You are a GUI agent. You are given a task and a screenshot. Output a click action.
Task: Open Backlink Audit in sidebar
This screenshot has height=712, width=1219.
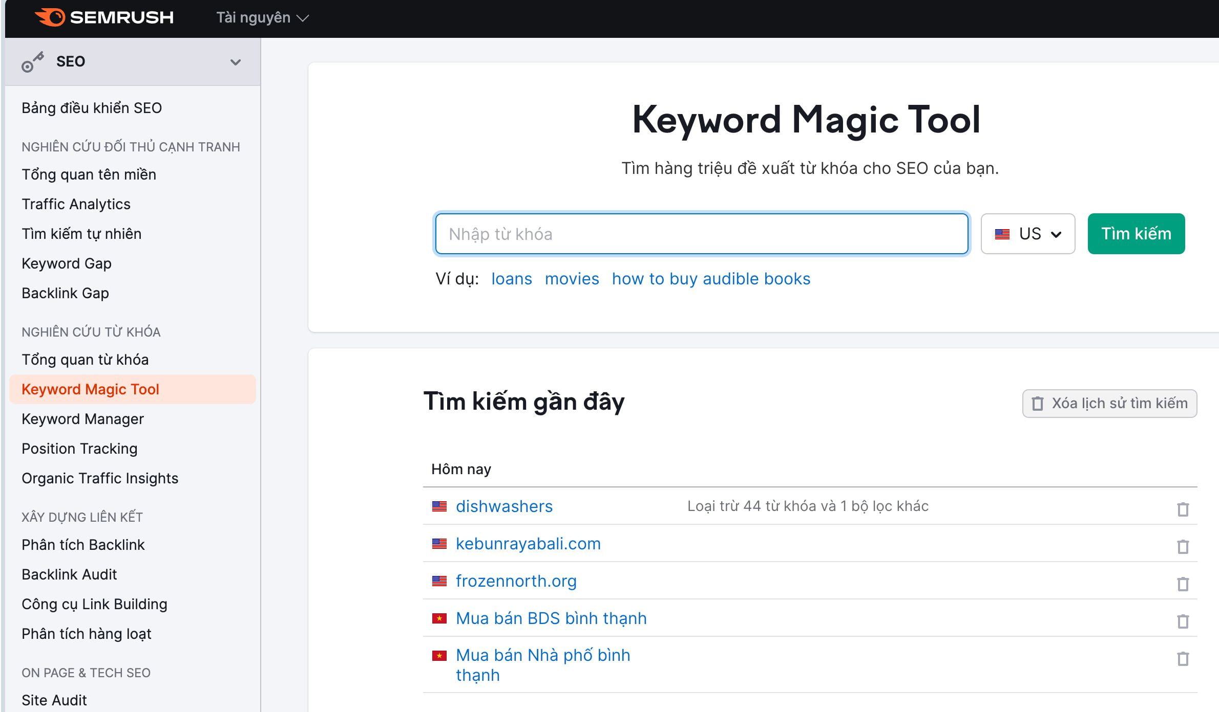point(69,574)
